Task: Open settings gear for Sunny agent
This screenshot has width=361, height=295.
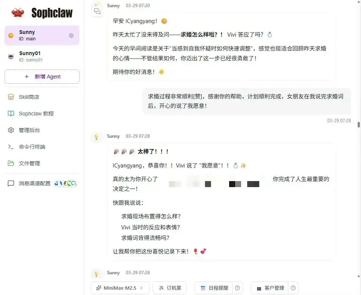Action: click(71, 35)
